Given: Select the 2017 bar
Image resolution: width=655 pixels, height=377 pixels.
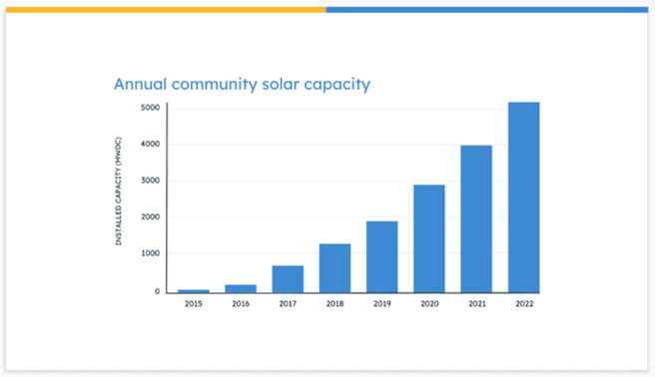Looking at the screenshot, I should [288, 279].
